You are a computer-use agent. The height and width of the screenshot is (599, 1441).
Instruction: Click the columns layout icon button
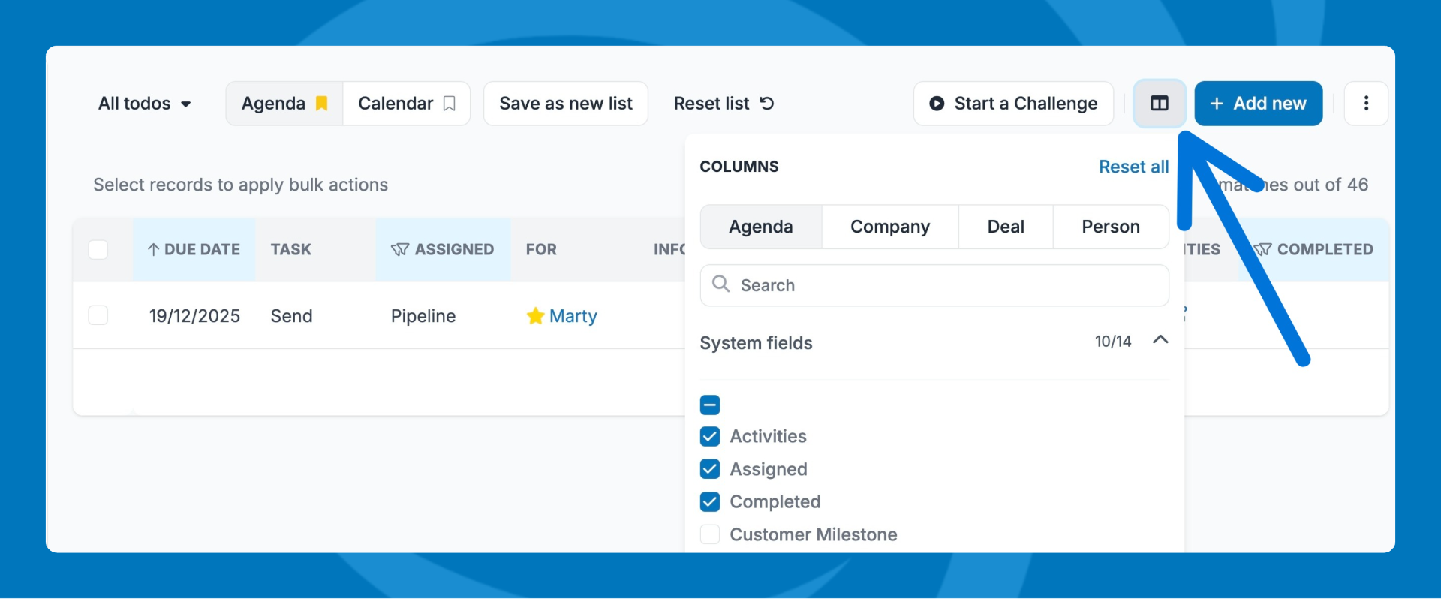click(1159, 104)
